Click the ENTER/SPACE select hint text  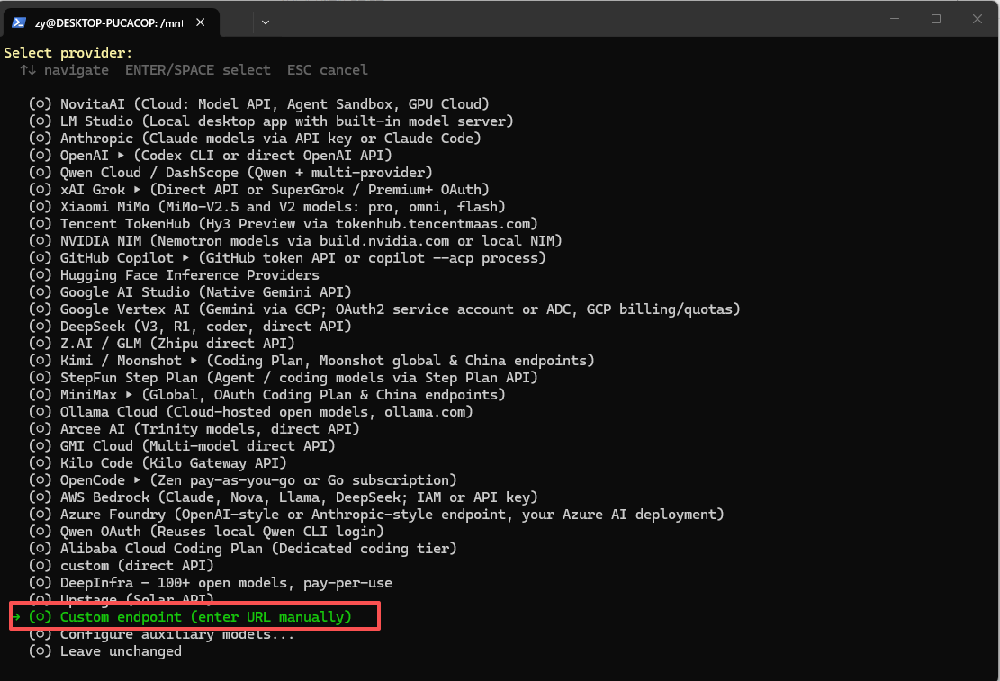click(198, 70)
